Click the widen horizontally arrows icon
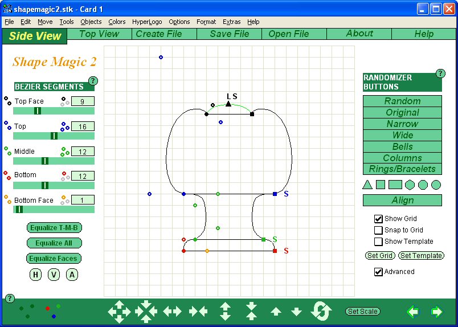This screenshot has height=327, width=458. pos(173,312)
